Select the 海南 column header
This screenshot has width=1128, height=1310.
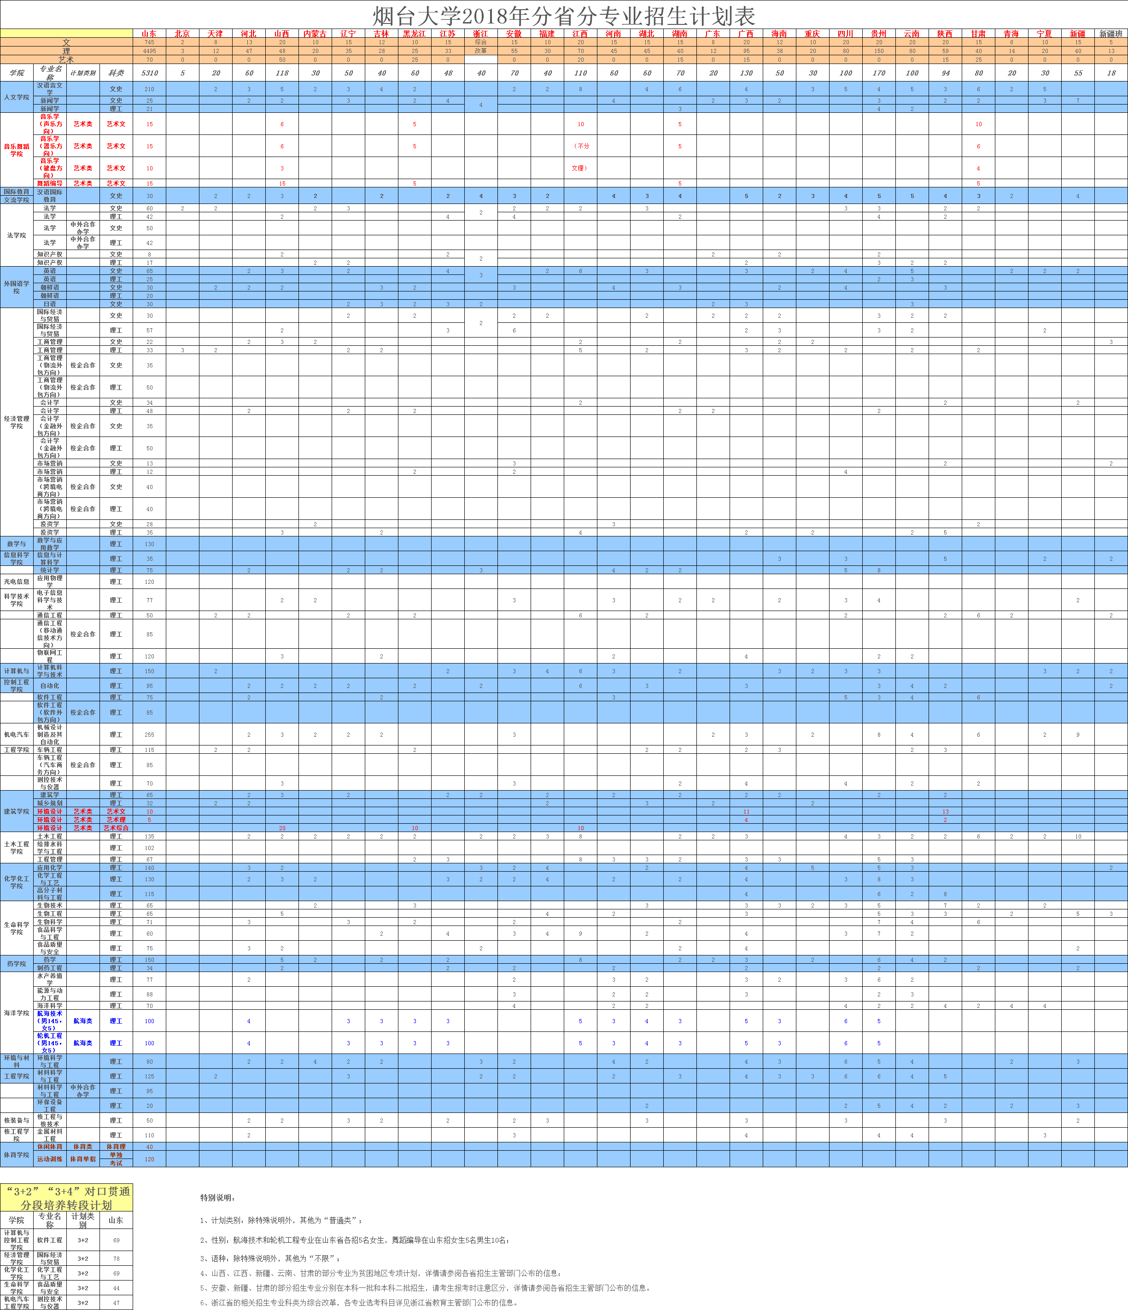[x=779, y=34]
